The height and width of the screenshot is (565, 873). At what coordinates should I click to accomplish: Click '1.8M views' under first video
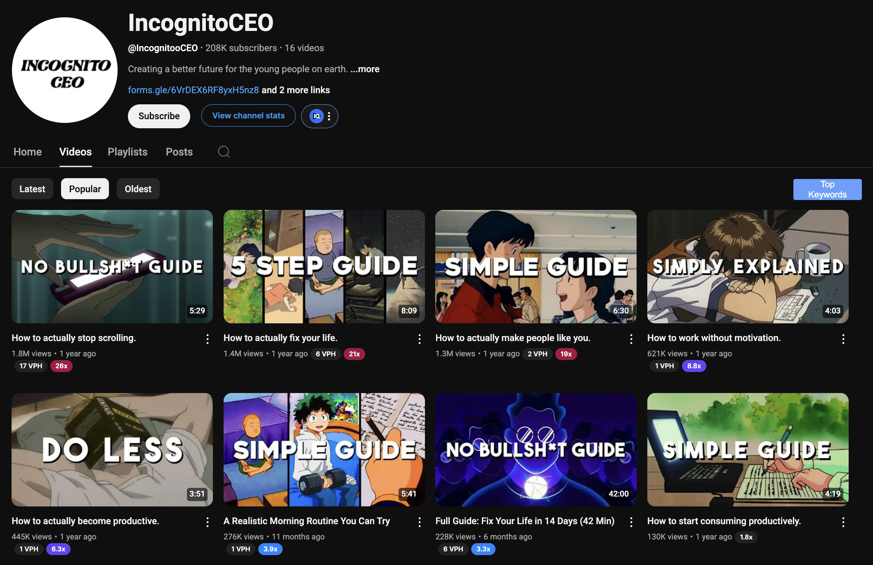(x=31, y=353)
